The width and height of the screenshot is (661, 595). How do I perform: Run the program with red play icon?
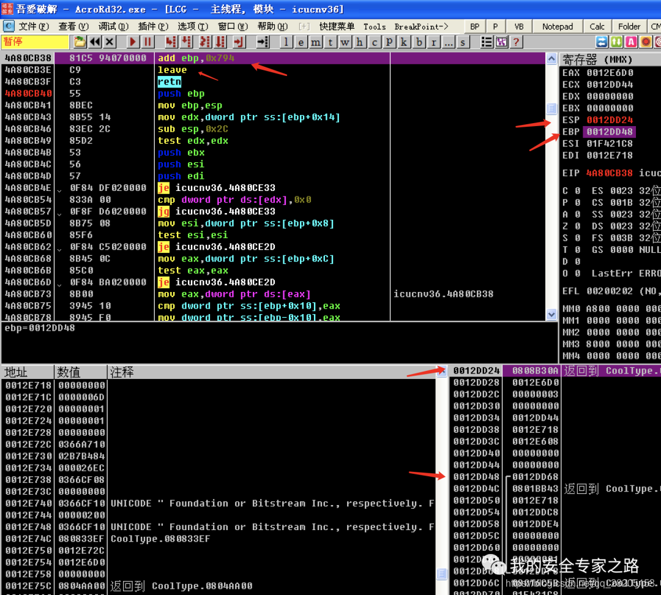(x=133, y=42)
